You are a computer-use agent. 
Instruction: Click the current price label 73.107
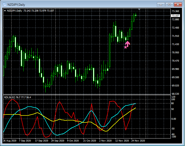coord(175,16)
